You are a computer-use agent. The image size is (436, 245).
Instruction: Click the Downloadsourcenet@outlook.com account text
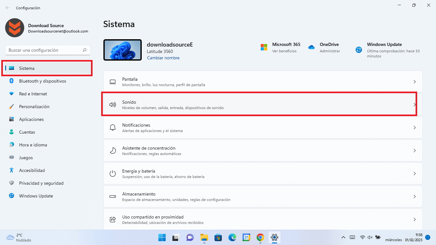pyautogui.click(x=58, y=31)
